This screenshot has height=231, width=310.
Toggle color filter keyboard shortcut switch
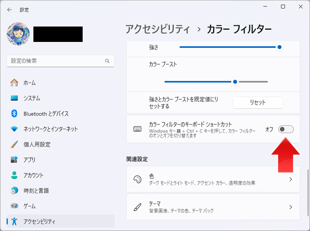point(286,129)
